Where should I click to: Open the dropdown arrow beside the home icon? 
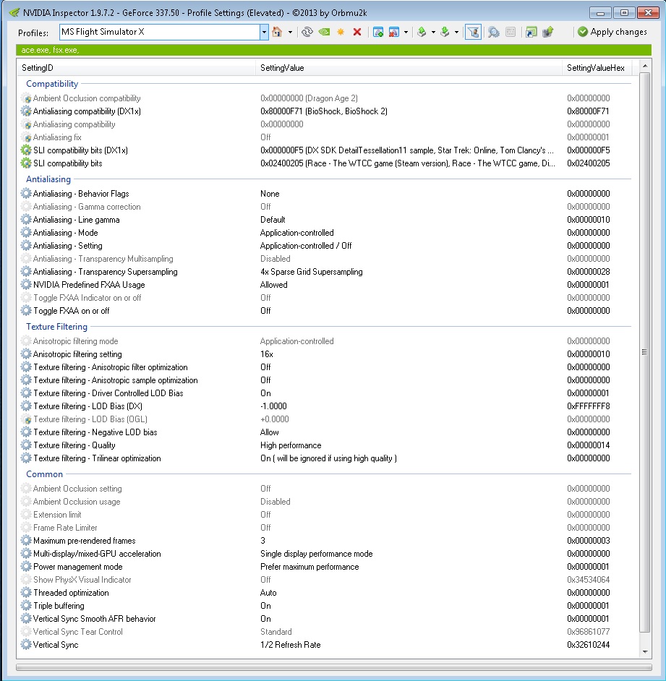pyautogui.click(x=290, y=32)
